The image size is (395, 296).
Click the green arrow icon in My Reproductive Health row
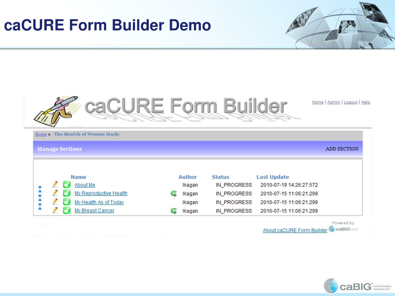(x=174, y=193)
